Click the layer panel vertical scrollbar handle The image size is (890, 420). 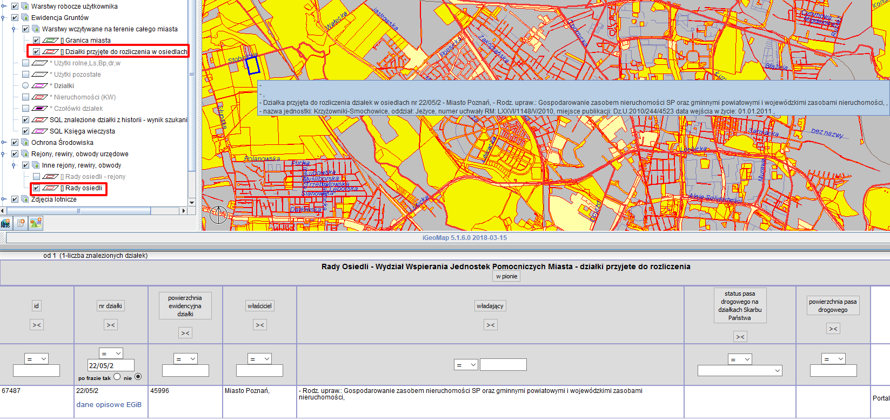coord(192,75)
